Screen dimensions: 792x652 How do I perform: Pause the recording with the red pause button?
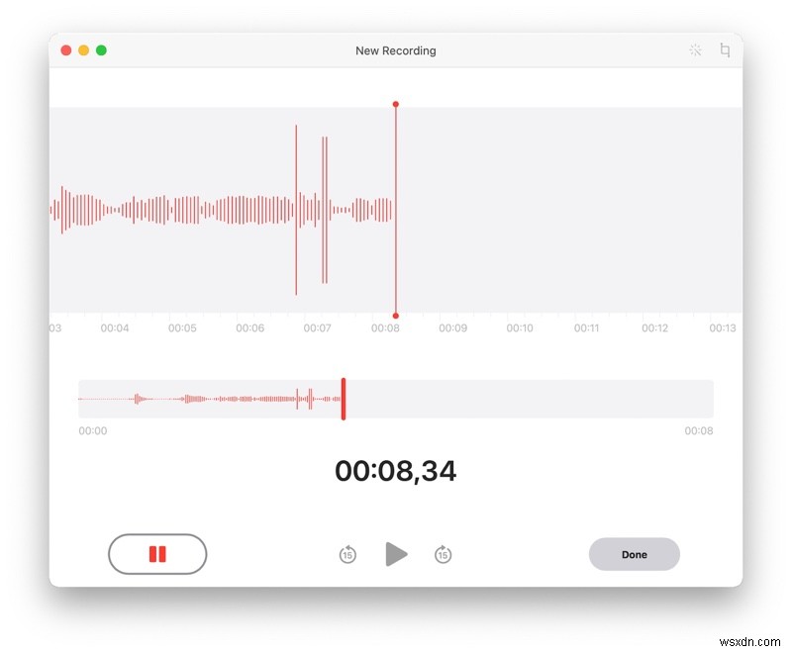pos(157,554)
